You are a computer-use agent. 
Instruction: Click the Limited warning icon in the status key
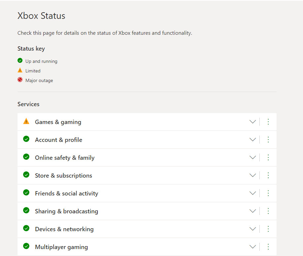20,70
